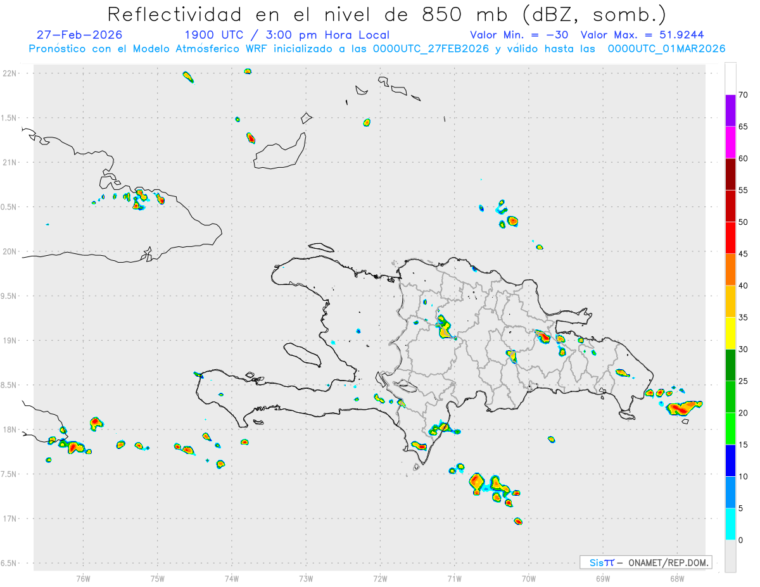Click the '74W' longitude label
This screenshot has width=760, height=587.
232,578
